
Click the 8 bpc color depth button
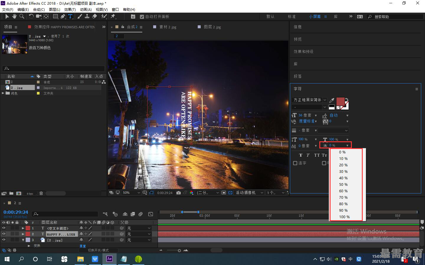30,194
